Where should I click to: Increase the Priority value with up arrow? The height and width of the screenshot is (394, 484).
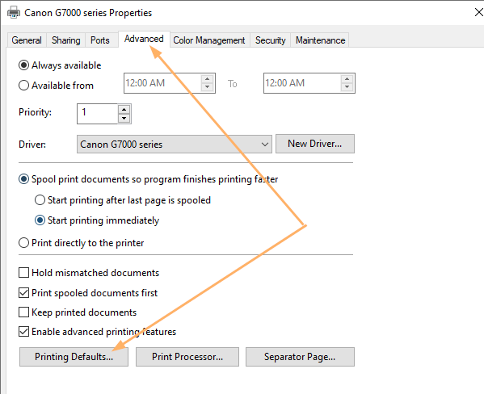[x=124, y=109]
